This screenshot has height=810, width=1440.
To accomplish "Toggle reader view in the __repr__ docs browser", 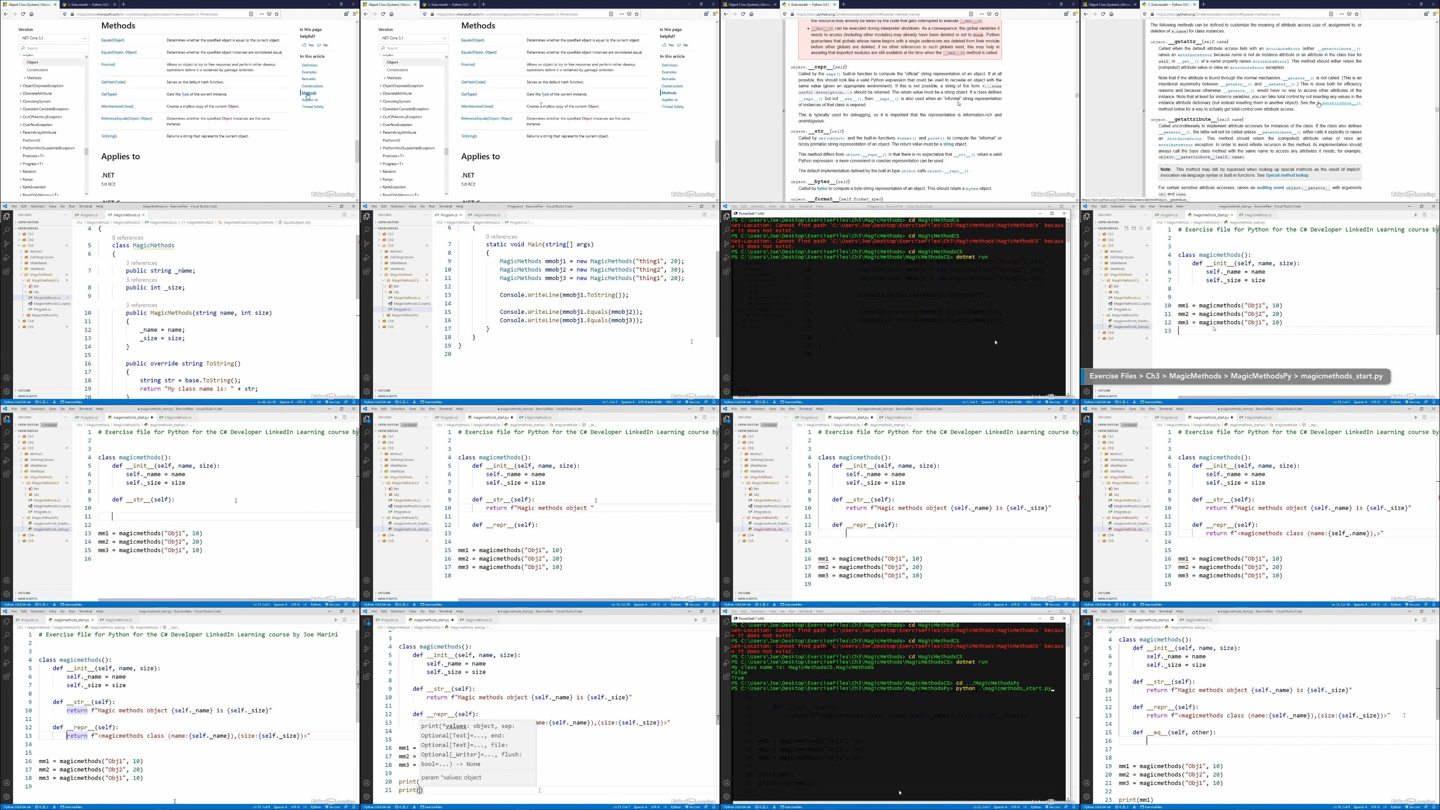I will [x=971, y=14].
